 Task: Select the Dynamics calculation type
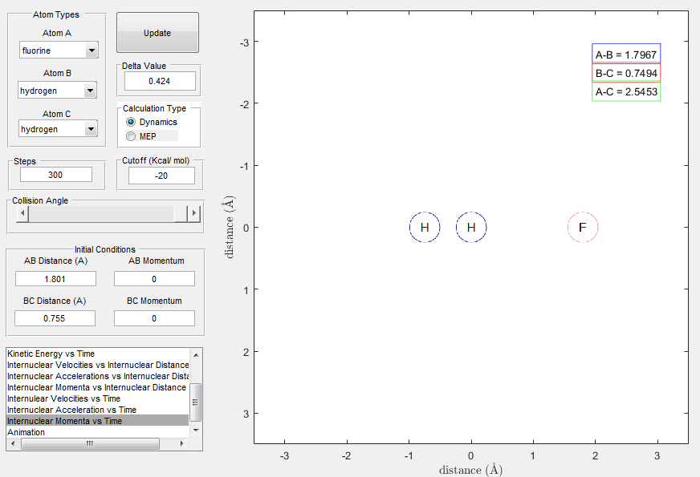131,122
